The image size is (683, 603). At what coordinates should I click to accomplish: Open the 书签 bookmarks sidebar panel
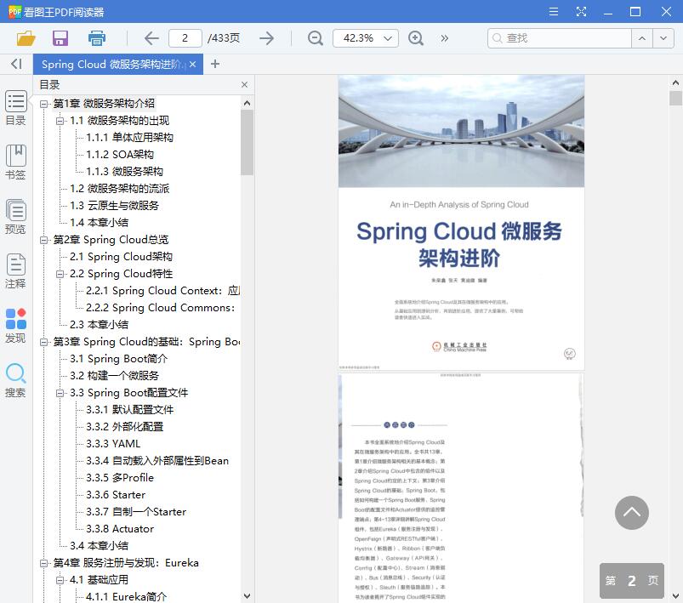point(15,162)
